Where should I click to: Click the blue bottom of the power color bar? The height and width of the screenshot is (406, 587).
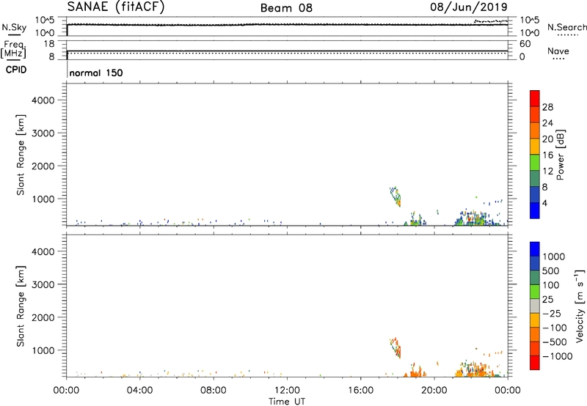click(x=535, y=210)
